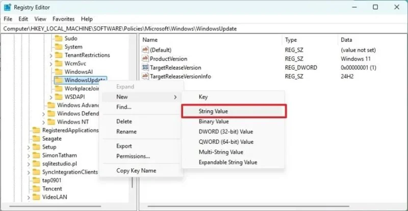Click the WorkplaceJoin folder icon
The height and width of the screenshot is (211, 408).
(59, 88)
